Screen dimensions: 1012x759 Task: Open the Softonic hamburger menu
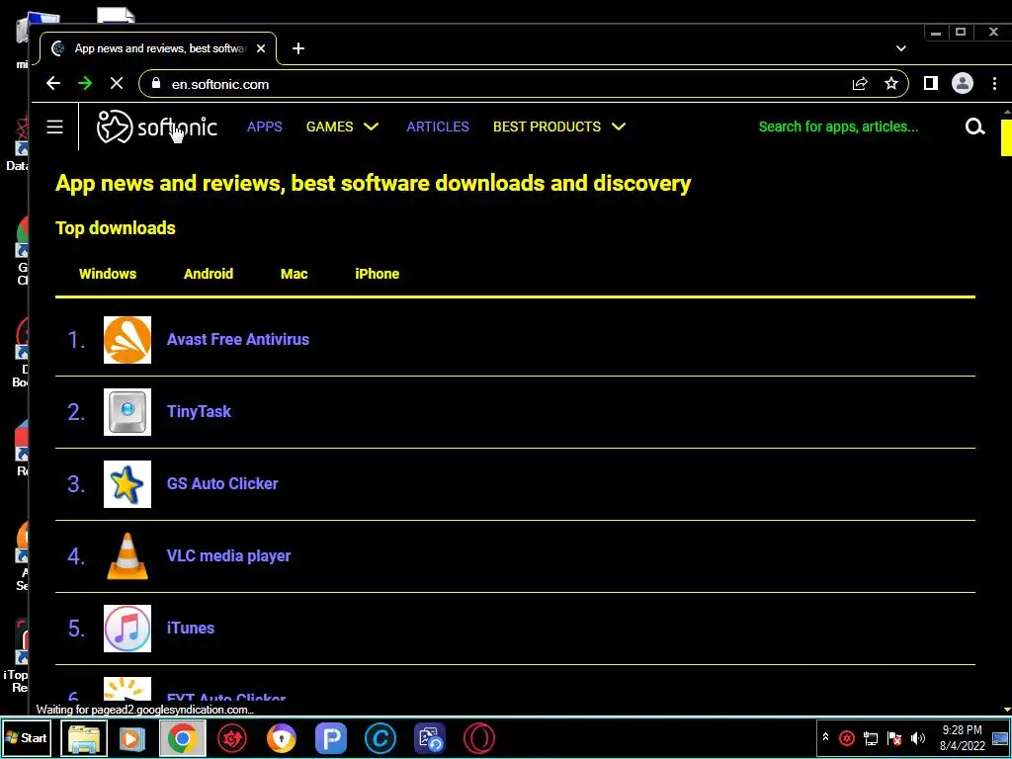click(55, 126)
